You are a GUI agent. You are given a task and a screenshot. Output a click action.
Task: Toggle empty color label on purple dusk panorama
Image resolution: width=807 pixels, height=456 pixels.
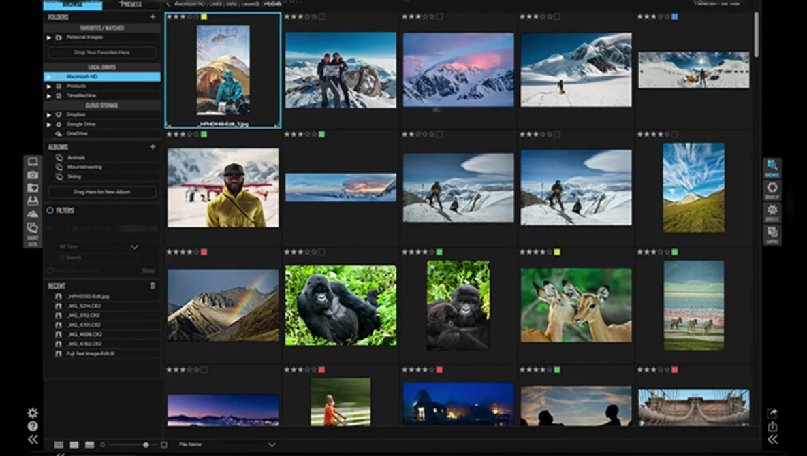(204, 370)
